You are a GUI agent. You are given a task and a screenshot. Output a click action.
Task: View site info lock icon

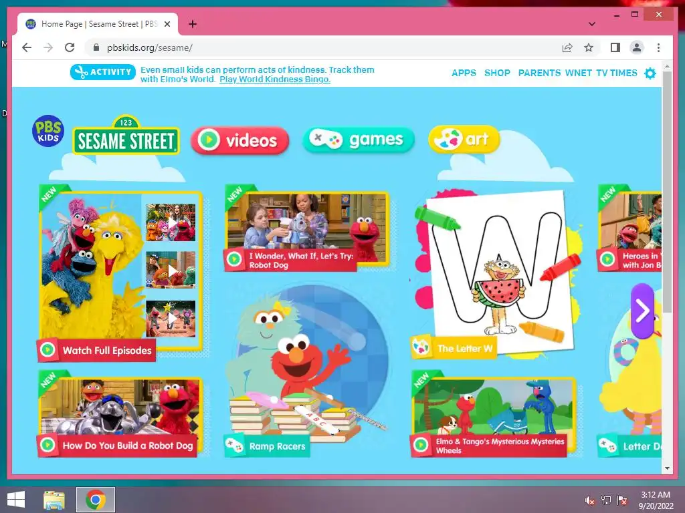click(96, 47)
